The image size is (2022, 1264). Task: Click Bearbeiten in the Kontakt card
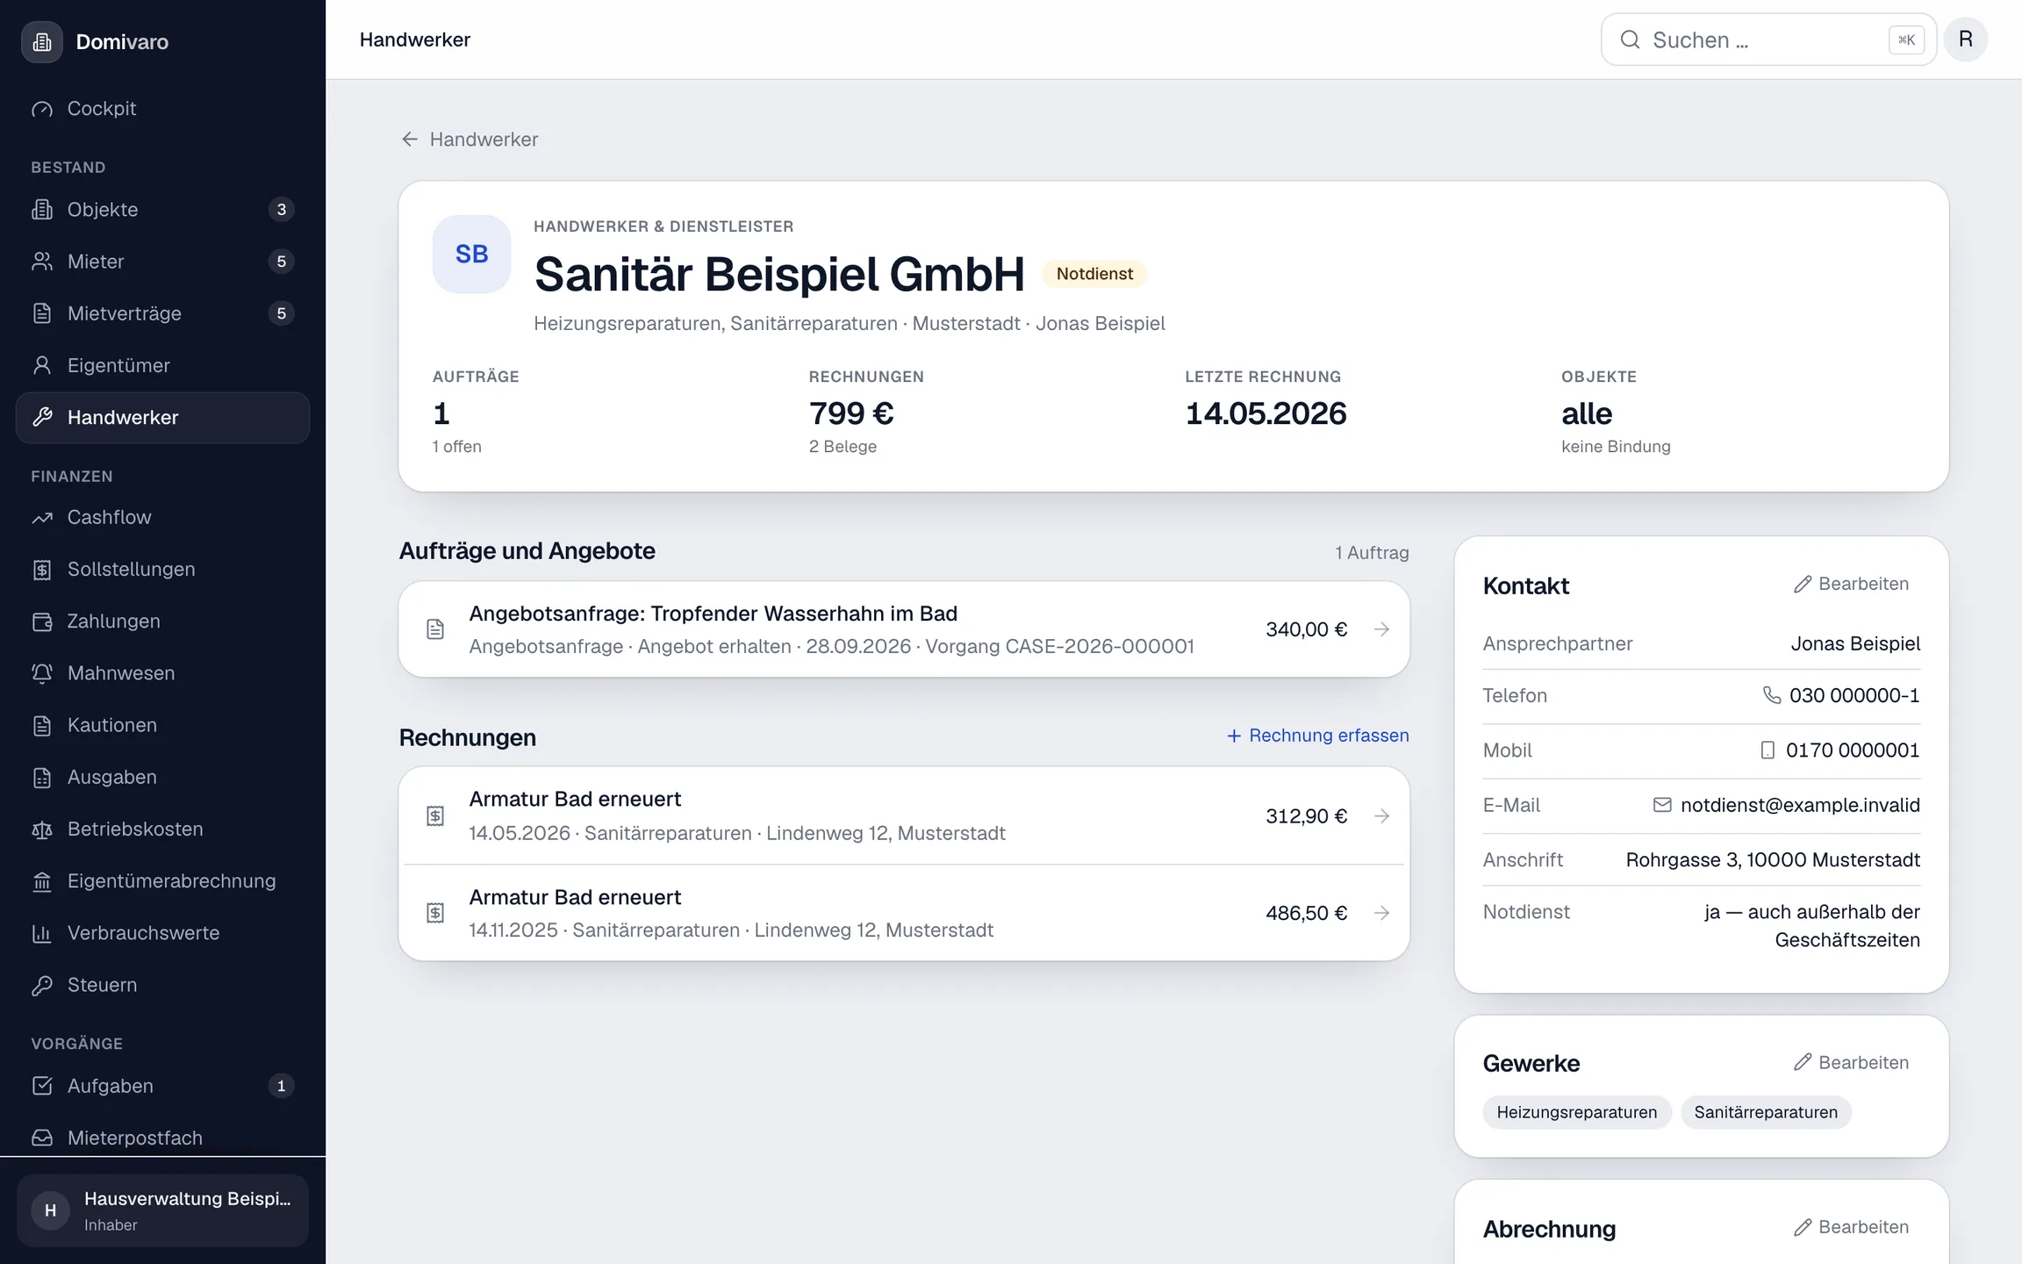coord(1851,584)
